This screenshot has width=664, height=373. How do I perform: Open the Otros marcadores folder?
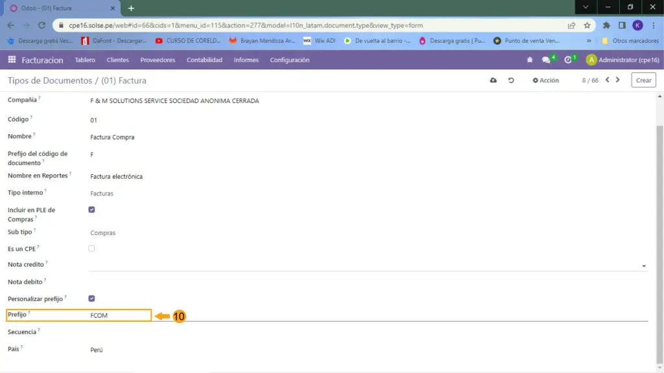(630, 41)
